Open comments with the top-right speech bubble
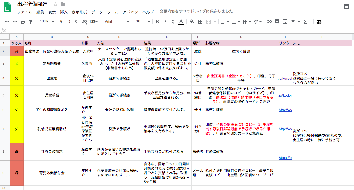 pos(346,7)
